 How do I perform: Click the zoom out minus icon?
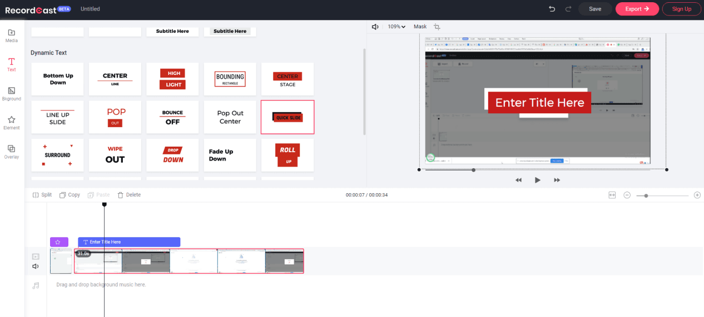tap(627, 195)
